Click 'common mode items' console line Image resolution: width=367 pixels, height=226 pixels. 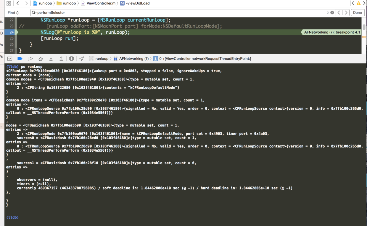[105, 100]
